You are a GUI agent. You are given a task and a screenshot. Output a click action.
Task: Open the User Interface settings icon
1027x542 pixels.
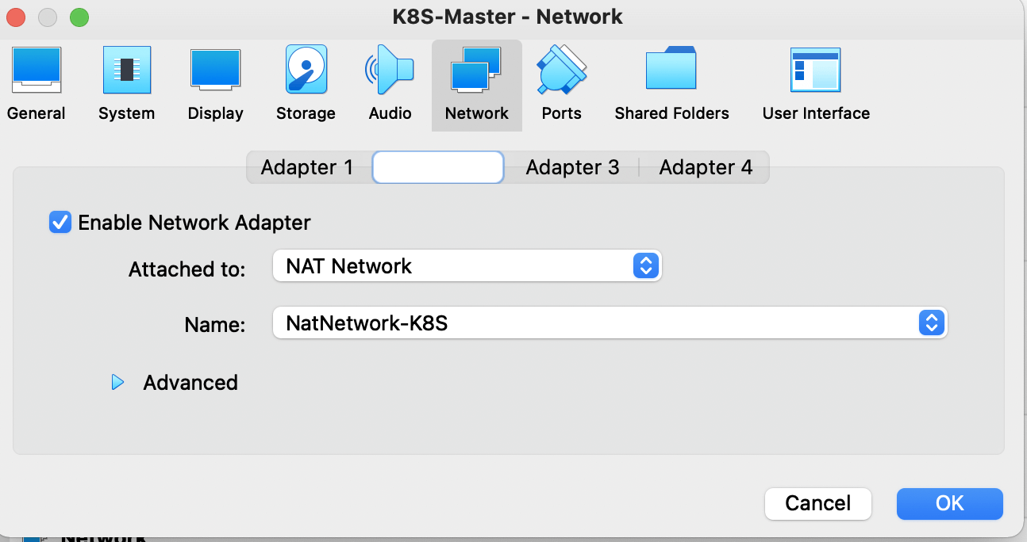tap(815, 71)
